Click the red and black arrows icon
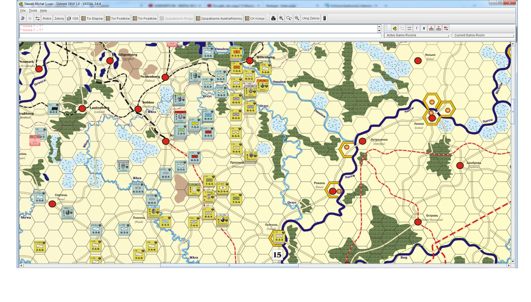Image resolution: width=531 pixels, height=302 pixels. (x=446, y=28)
